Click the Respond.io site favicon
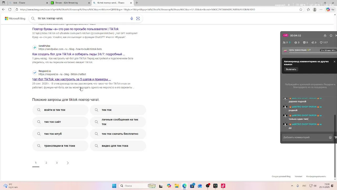 34,73
